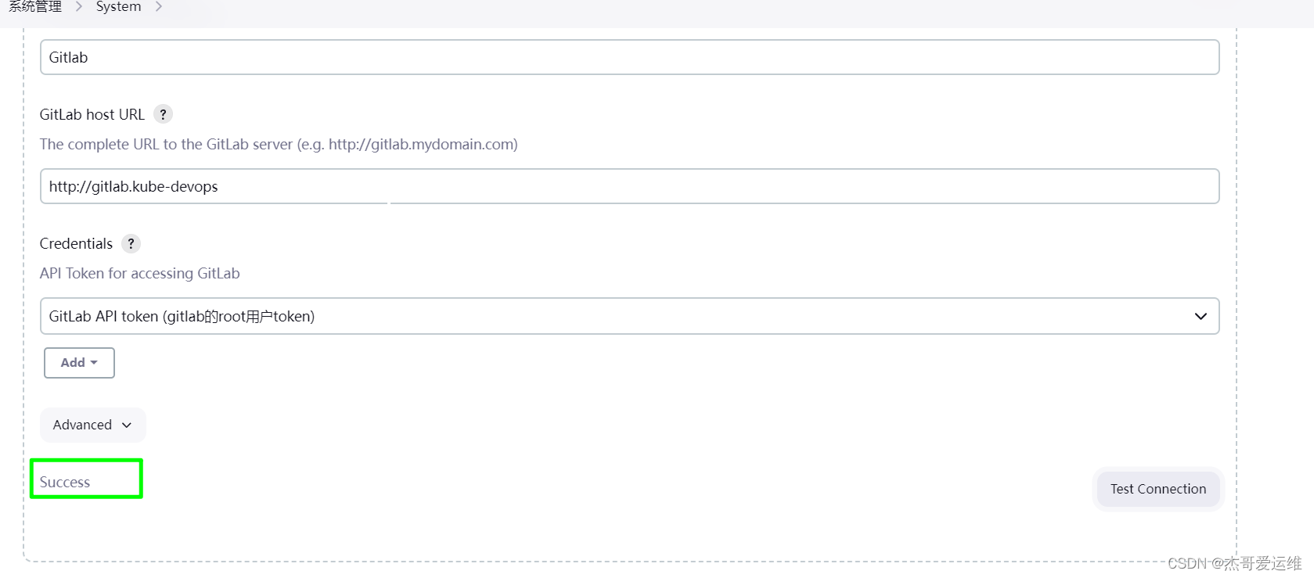Click the Success status message
Viewport: 1314px width, 578px height.
(65, 482)
